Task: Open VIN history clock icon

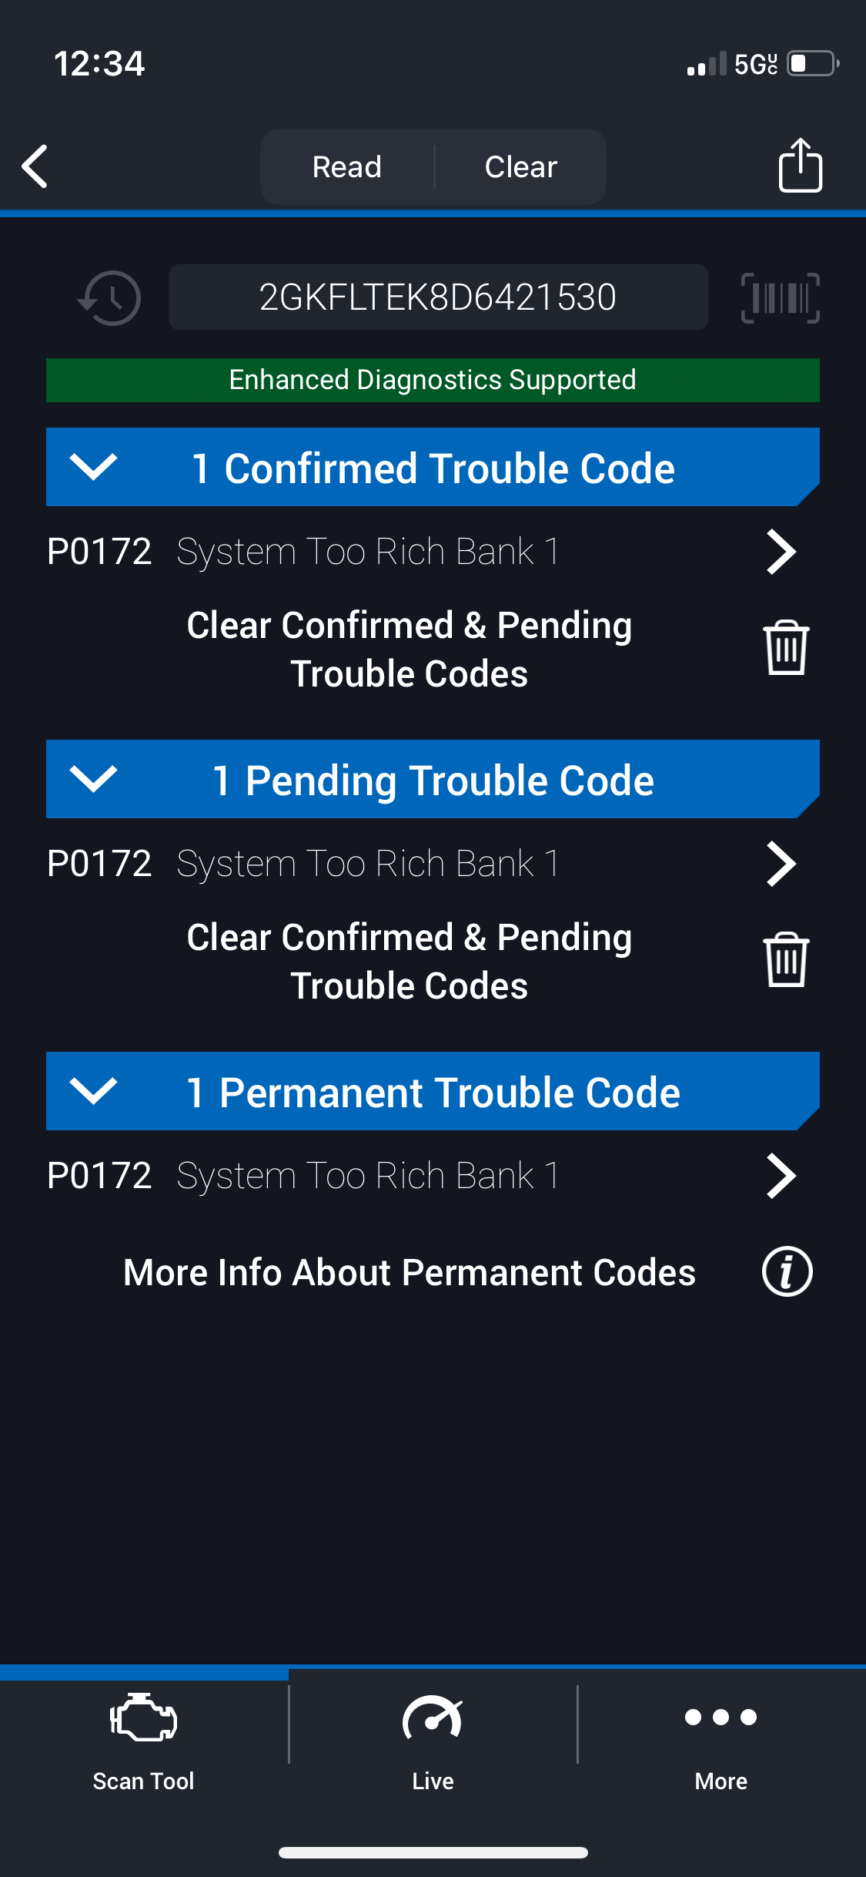Action: click(110, 297)
